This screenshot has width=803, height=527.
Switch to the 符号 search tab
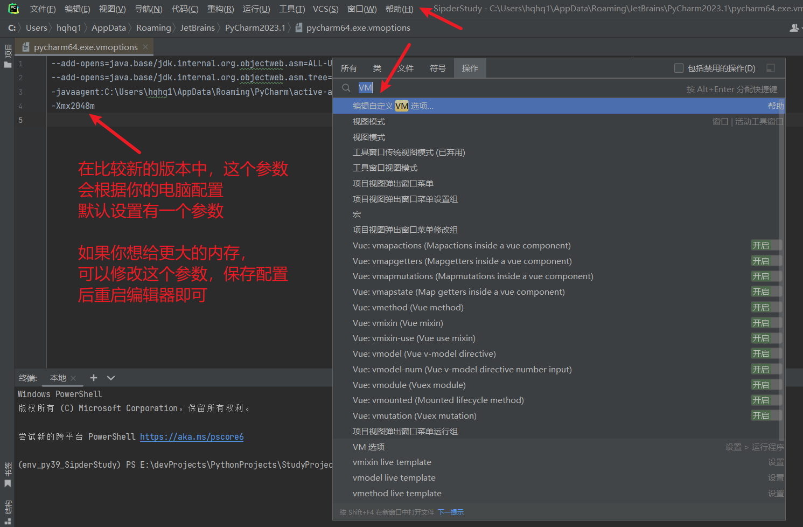click(x=437, y=68)
